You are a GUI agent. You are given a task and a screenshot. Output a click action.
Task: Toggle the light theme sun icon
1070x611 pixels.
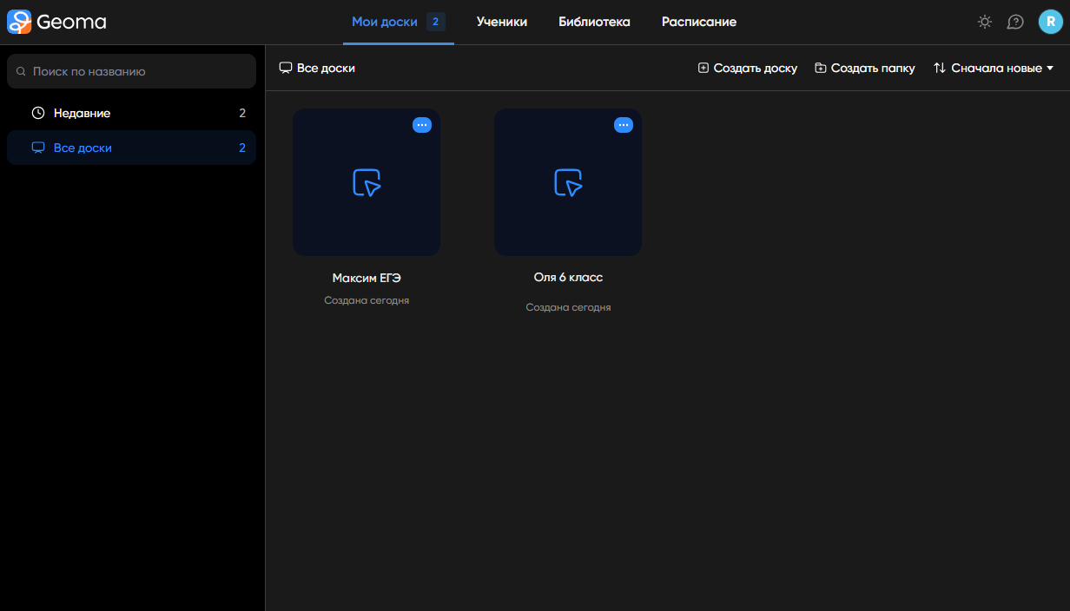(x=985, y=22)
